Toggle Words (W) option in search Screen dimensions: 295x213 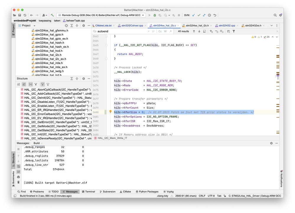[165, 31]
